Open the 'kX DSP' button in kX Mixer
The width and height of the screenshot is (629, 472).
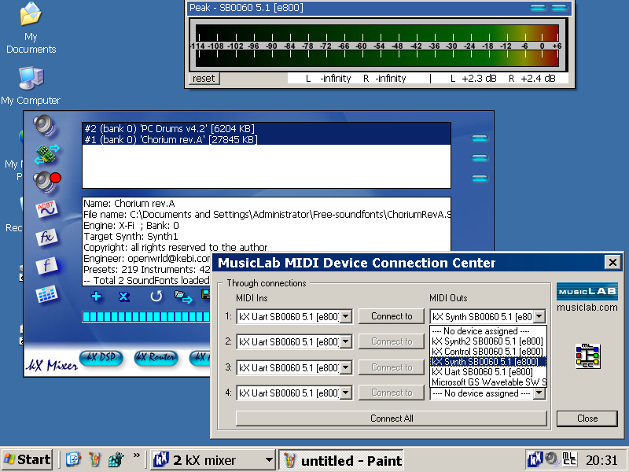pyautogui.click(x=101, y=358)
